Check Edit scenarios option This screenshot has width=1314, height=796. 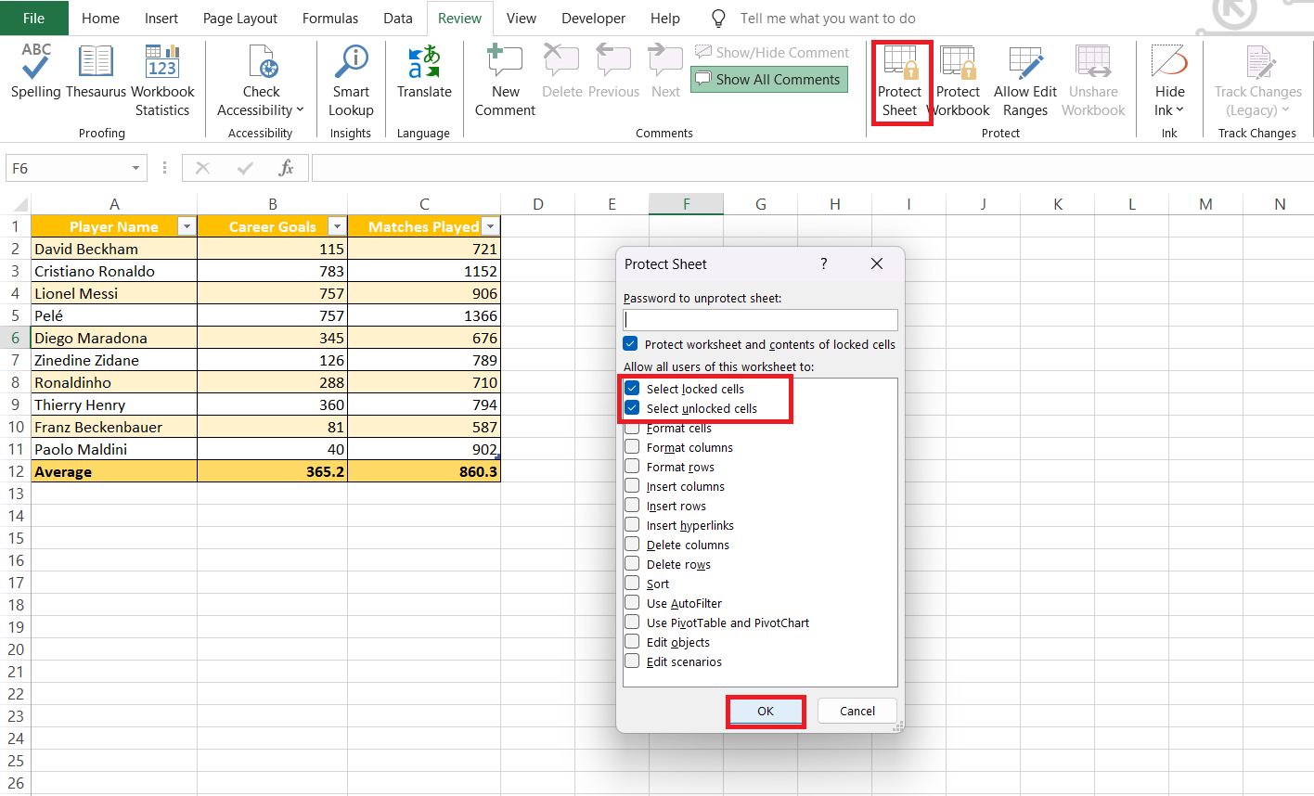pos(632,661)
